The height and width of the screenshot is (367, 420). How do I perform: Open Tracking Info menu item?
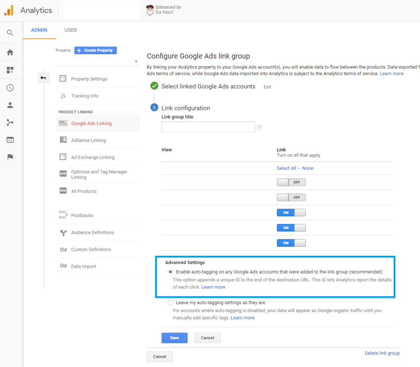tap(98, 96)
